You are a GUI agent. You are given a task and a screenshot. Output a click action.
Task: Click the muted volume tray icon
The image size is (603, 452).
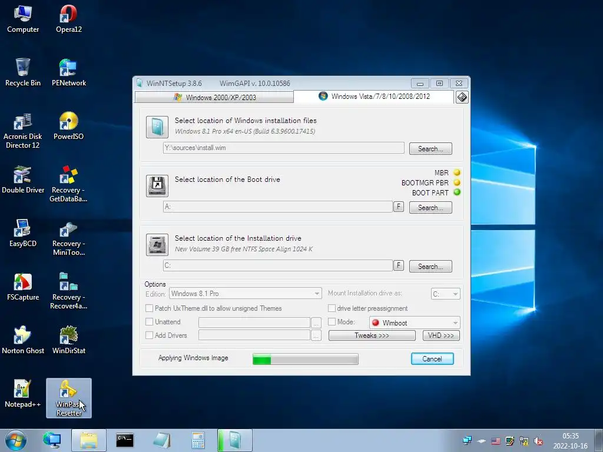pyautogui.click(x=538, y=441)
